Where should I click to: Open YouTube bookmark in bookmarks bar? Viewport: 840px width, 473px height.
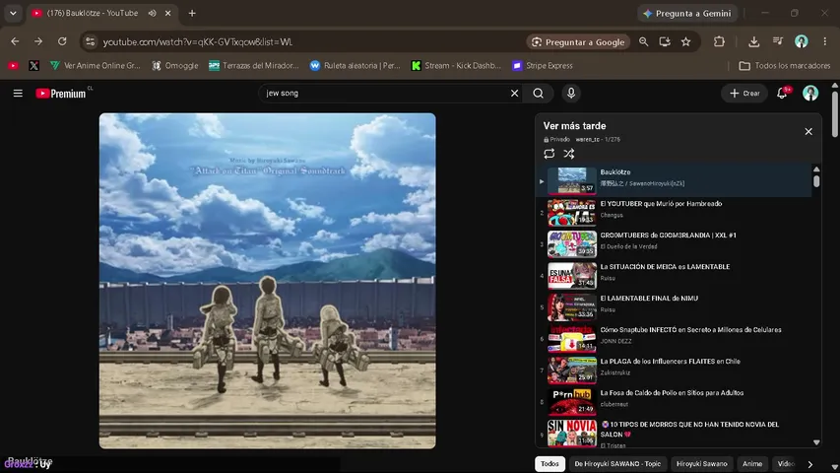pos(14,65)
